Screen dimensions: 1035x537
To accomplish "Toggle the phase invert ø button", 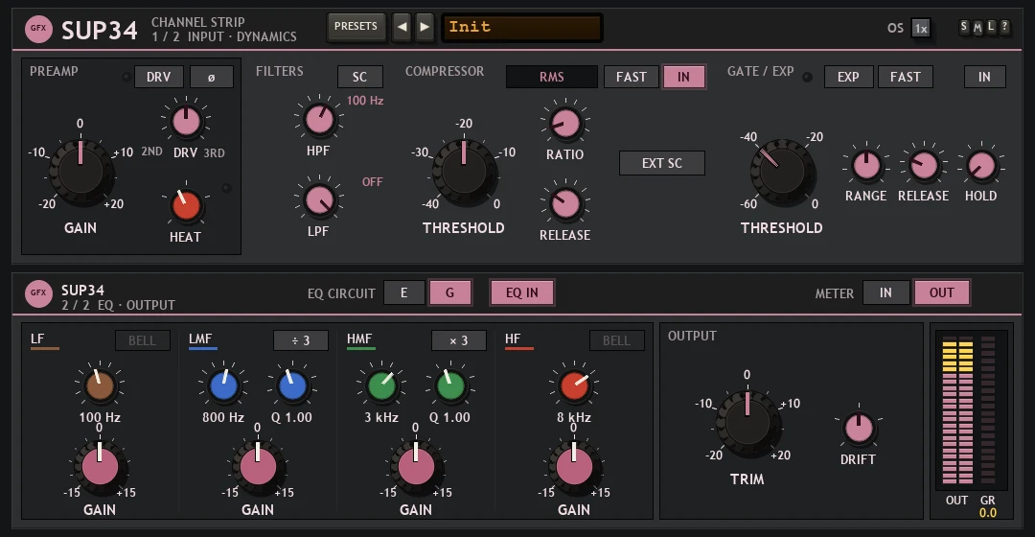I will point(211,77).
